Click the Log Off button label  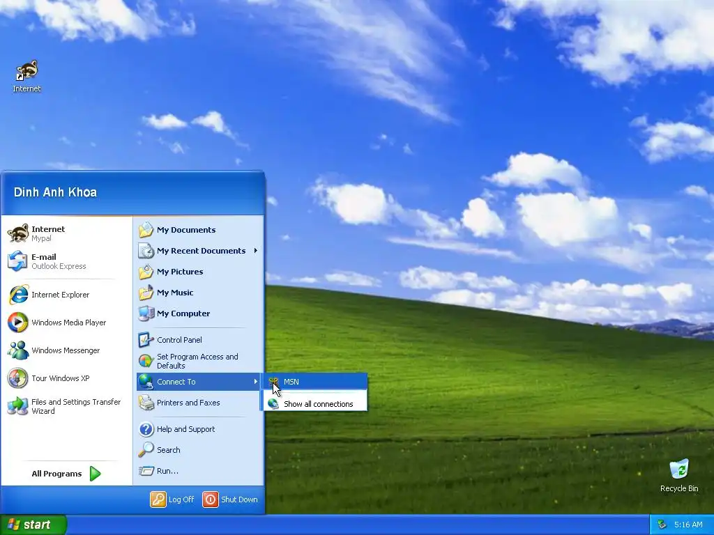point(181,499)
